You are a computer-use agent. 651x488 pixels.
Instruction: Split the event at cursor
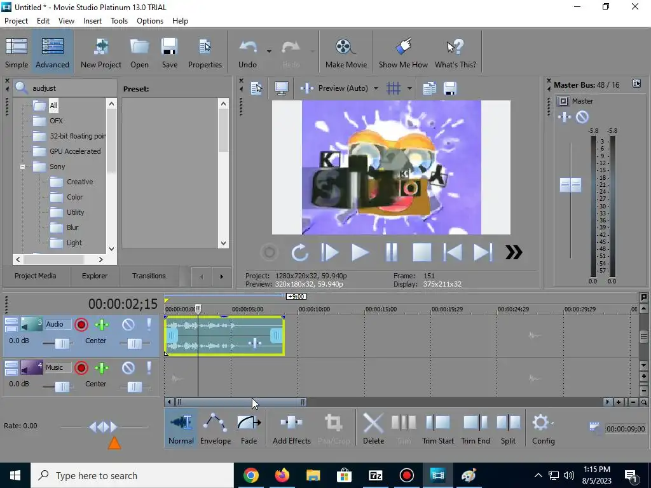[x=508, y=429]
